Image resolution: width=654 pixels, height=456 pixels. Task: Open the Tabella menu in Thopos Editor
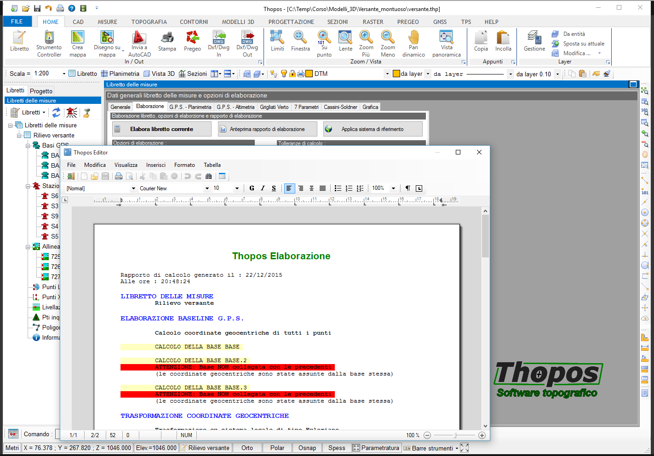pos(212,165)
